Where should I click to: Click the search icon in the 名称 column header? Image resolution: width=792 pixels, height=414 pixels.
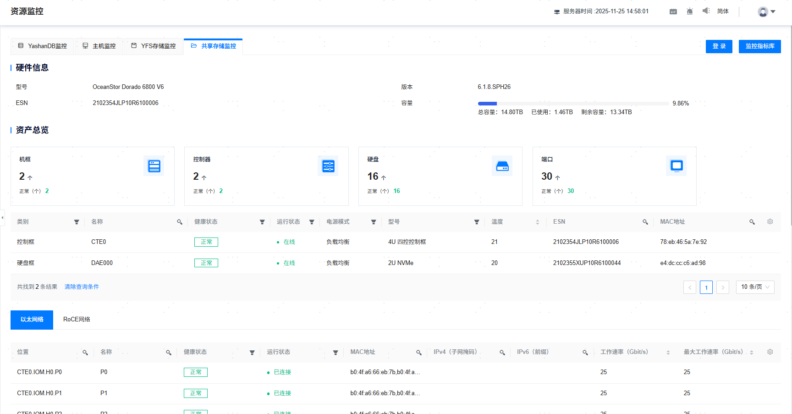click(x=180, y=221)
